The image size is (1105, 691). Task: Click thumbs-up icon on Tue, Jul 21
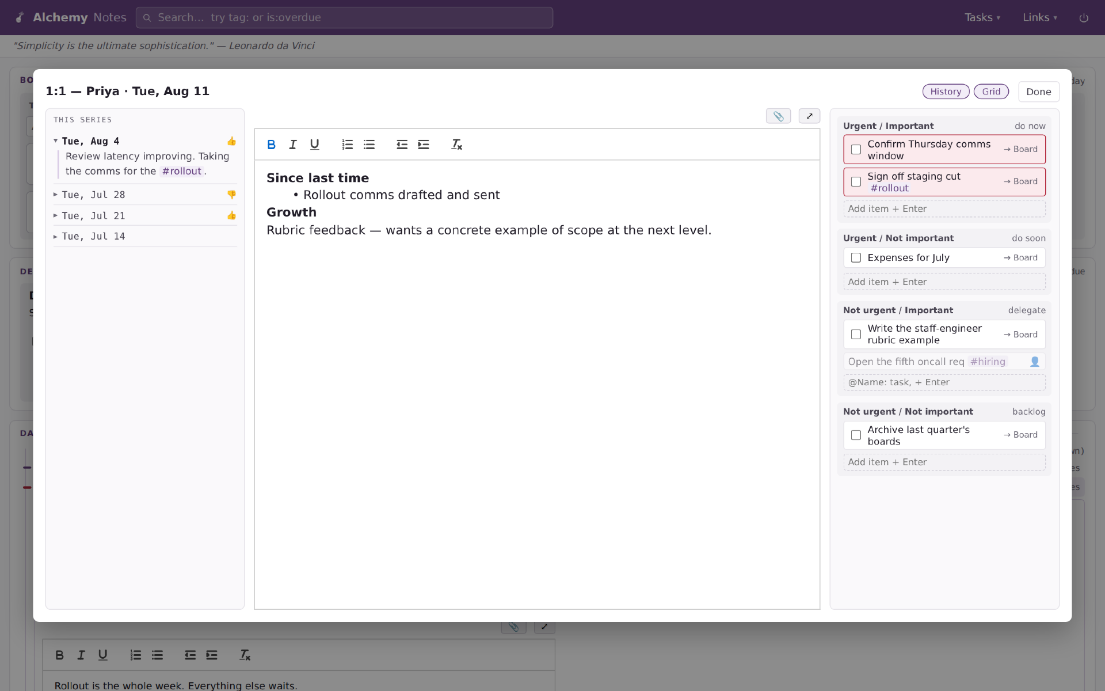point(231,215)
